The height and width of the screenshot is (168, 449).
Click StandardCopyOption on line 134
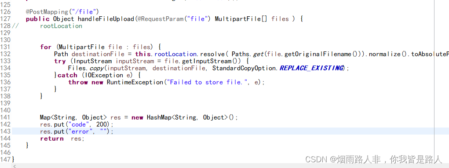point(245,68)
